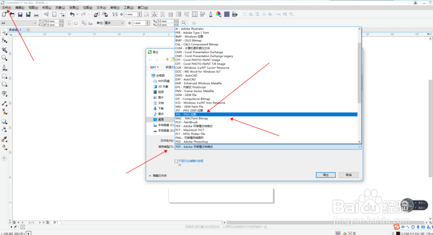Select the Zoom magnifier tool
Image resolution: width=433 pixels, height=235 pixels.
4,58
